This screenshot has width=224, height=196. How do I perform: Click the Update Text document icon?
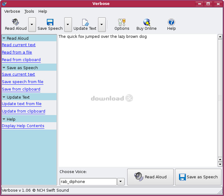[x=85, y=22]
